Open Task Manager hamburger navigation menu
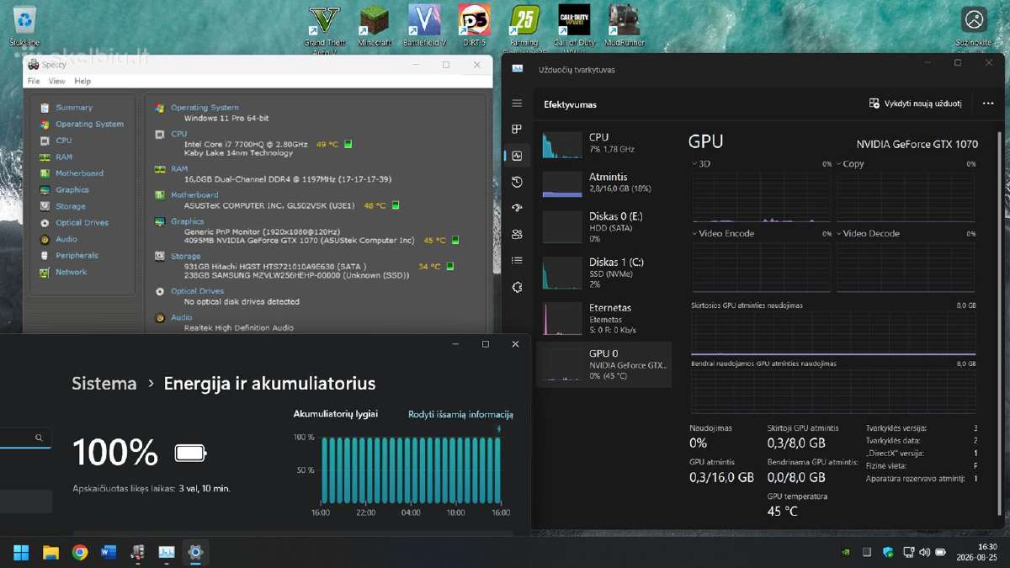 pyautogui.click(x=517, y=104)
